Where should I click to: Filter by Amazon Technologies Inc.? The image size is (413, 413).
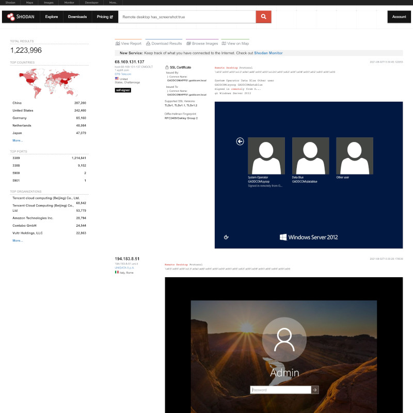pyautogui.click(x=49, y=218)
